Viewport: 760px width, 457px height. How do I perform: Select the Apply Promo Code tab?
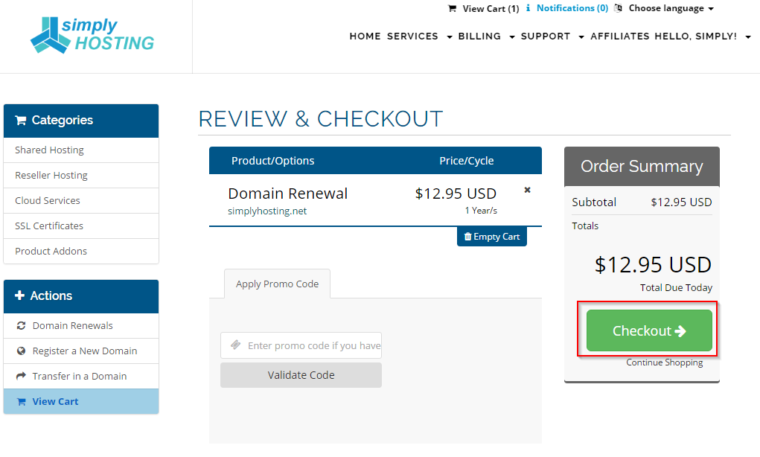[277, 284]
